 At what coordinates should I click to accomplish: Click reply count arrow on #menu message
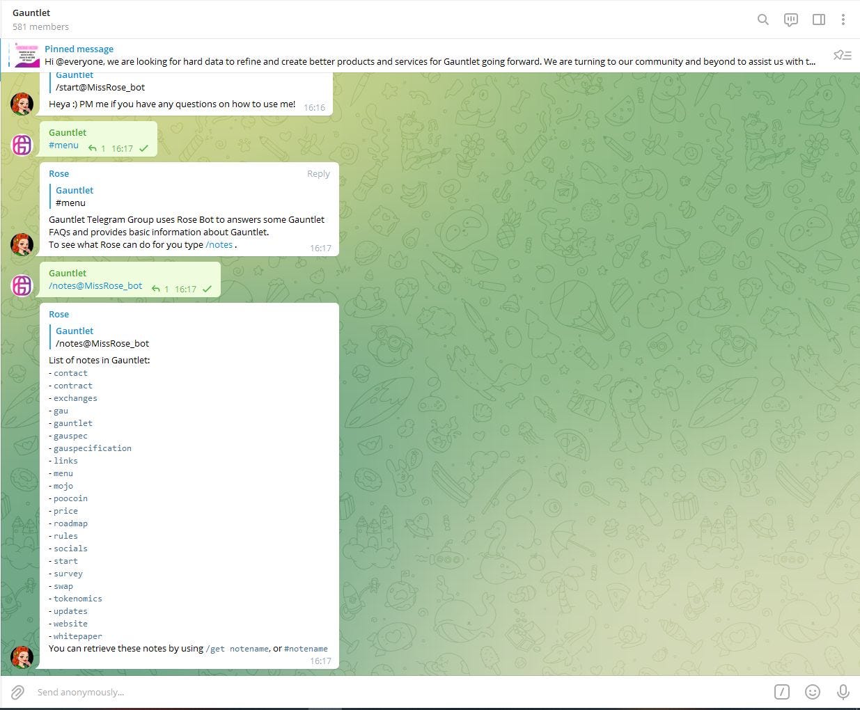tap(97, 148)
